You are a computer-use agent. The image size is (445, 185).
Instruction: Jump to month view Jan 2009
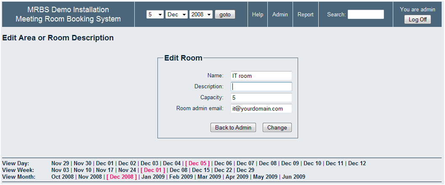(x=152, y=177)
